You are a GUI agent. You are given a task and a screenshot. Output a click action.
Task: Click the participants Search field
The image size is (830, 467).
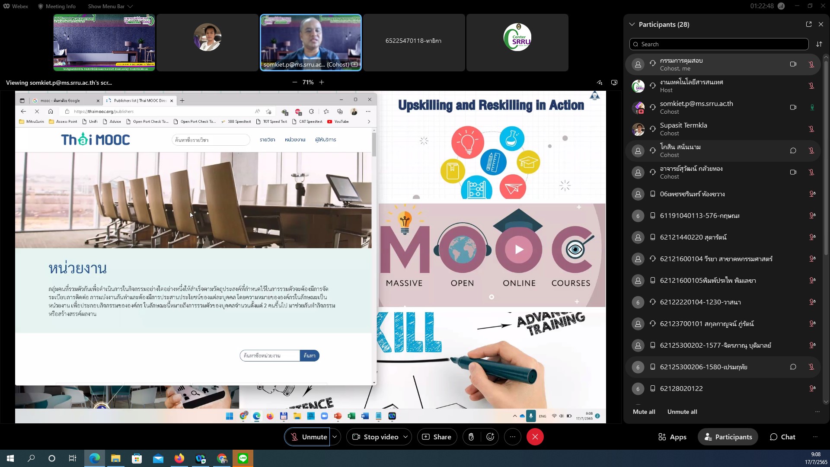(x=719, y=44)
